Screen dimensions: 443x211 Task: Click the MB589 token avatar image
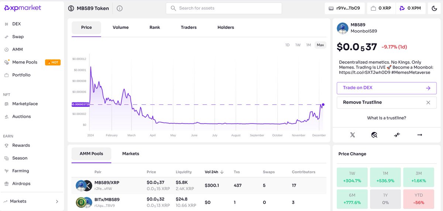click(343, 28)
